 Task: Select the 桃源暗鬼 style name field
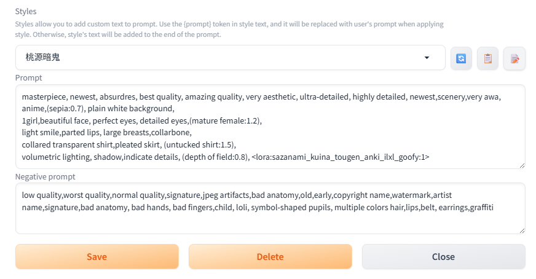215,58
